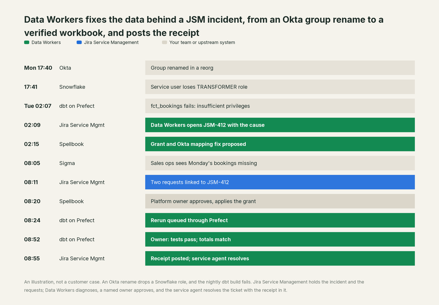Screen dimensions: 439x305
Task: Click the blue Jira Service Management legend swatch
Action: click(x=79, y=42)
